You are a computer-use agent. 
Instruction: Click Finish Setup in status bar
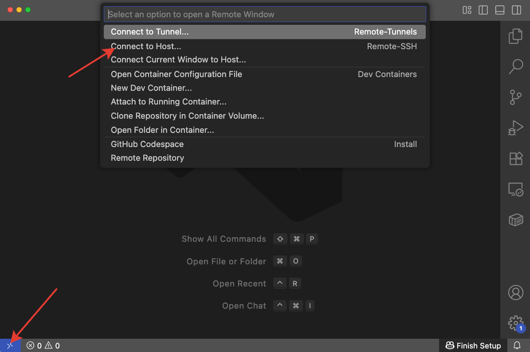click(x=473, y=346)
